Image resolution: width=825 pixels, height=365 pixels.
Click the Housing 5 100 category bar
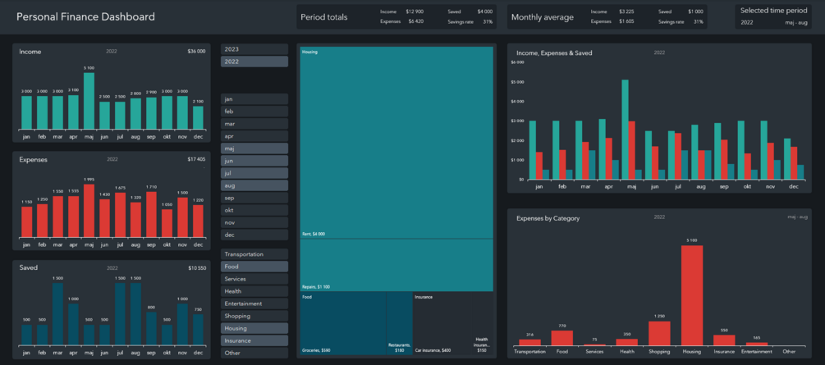pyautogui.click(x=692, y=295)
